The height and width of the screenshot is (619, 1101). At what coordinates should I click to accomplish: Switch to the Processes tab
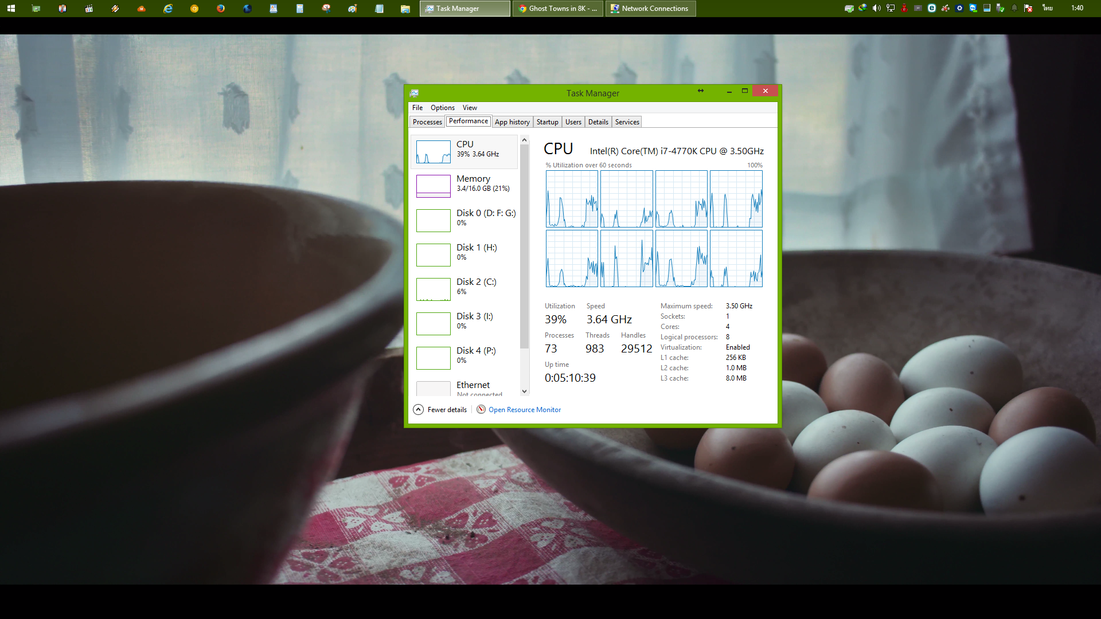pyautogui.click(x=427, y=122)
